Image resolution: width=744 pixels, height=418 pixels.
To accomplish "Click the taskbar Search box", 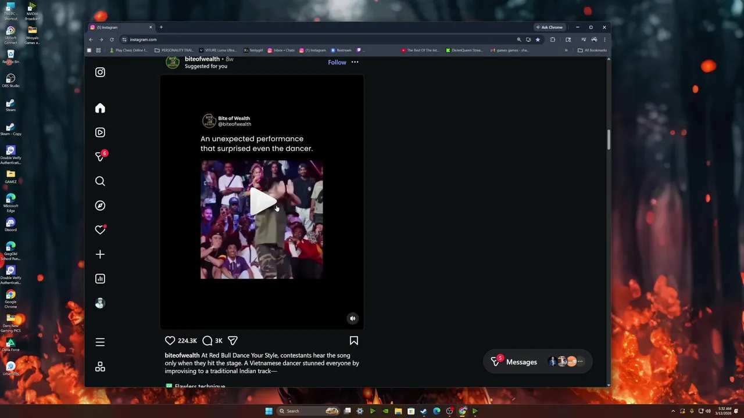I will [x=308, y=411].
